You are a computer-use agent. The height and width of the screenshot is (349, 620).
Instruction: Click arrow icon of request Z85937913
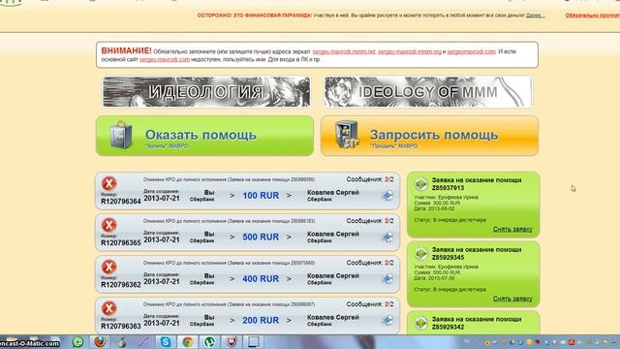point(421,183)
